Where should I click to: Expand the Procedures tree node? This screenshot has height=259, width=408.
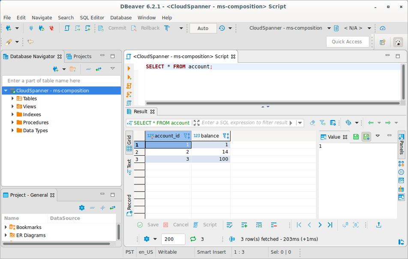pos(12,122)
